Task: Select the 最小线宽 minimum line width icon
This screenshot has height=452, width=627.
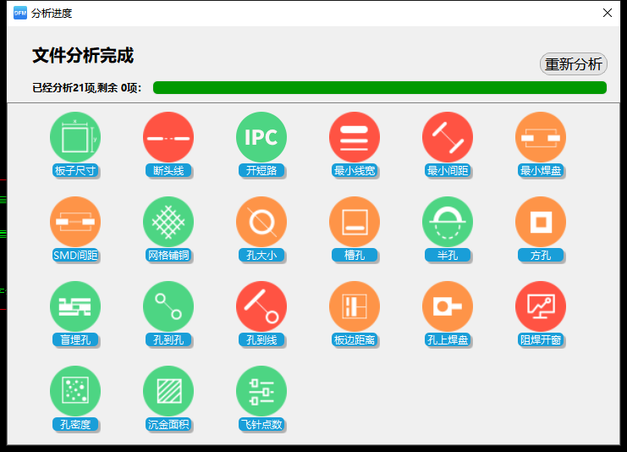Action: point(355,137)
